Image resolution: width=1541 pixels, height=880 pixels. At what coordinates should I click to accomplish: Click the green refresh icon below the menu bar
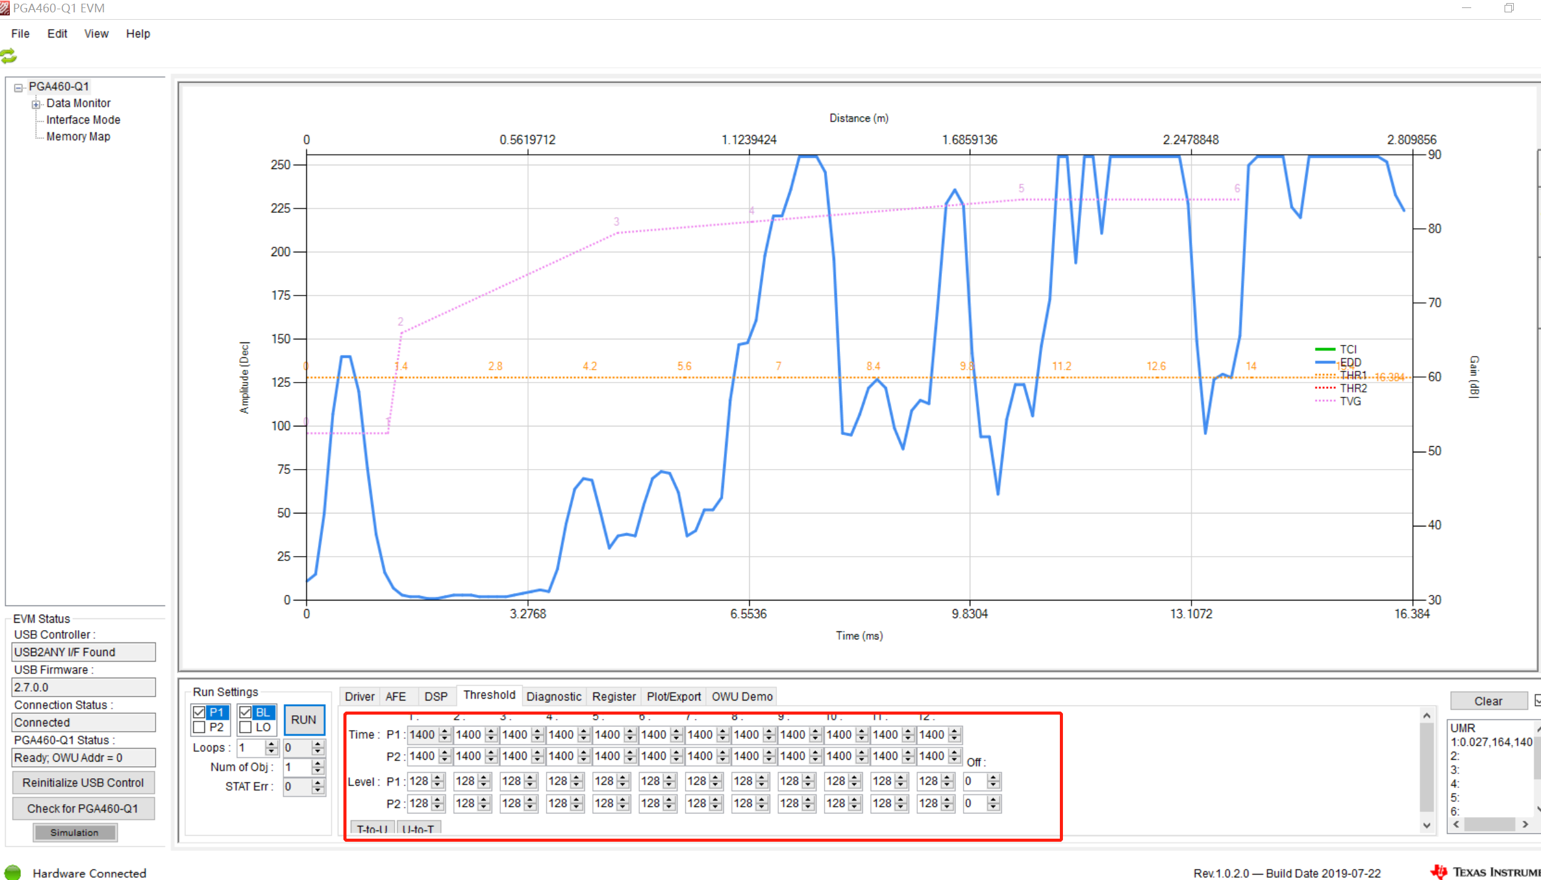[9, 57]
